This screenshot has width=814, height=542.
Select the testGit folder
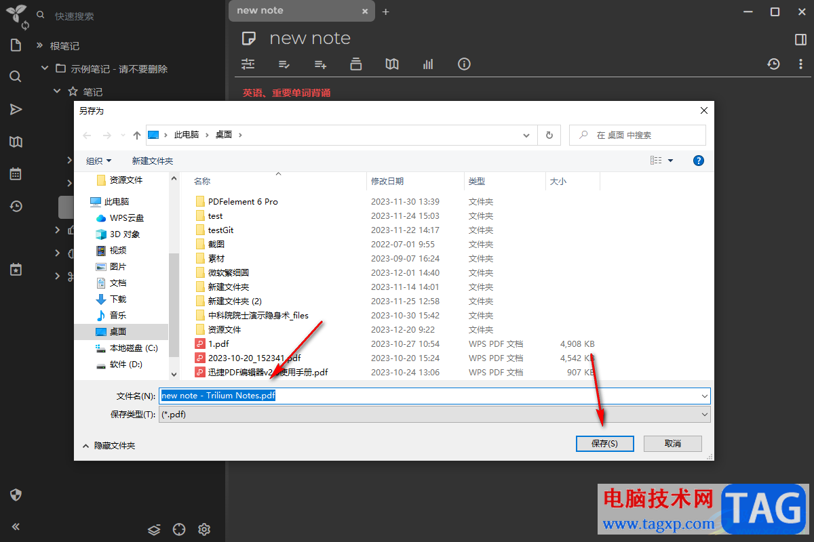pos(220,230)
